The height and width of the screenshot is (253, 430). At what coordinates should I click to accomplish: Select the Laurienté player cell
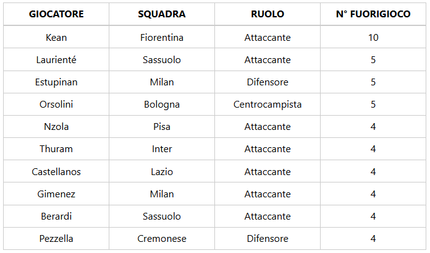pos(56,60)
